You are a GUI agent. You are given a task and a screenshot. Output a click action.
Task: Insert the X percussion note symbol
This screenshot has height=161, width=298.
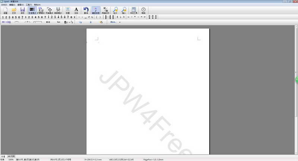coord(74,17)
